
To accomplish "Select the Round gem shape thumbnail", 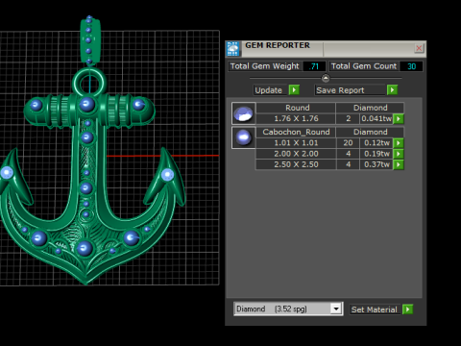I will click(244, 113).
